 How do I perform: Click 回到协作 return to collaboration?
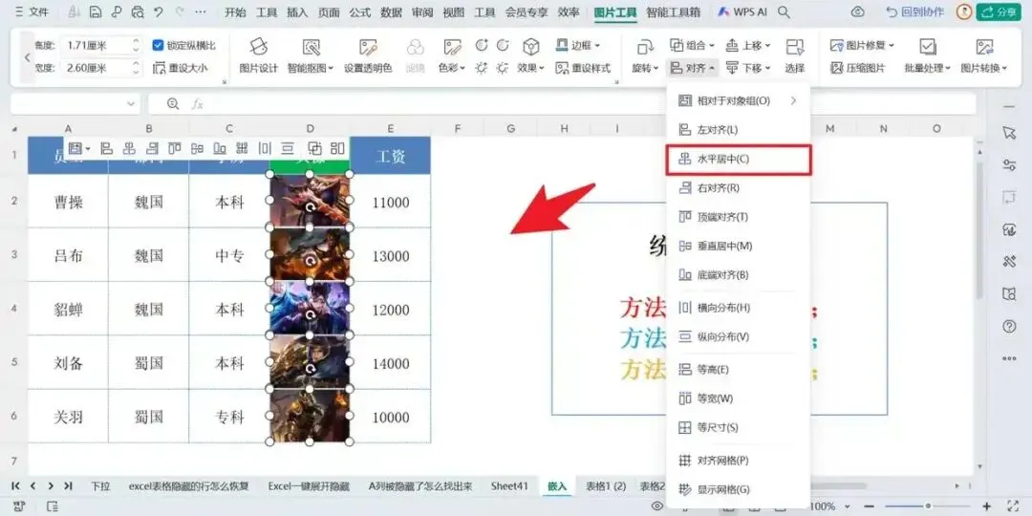click(x=914, y=11)
